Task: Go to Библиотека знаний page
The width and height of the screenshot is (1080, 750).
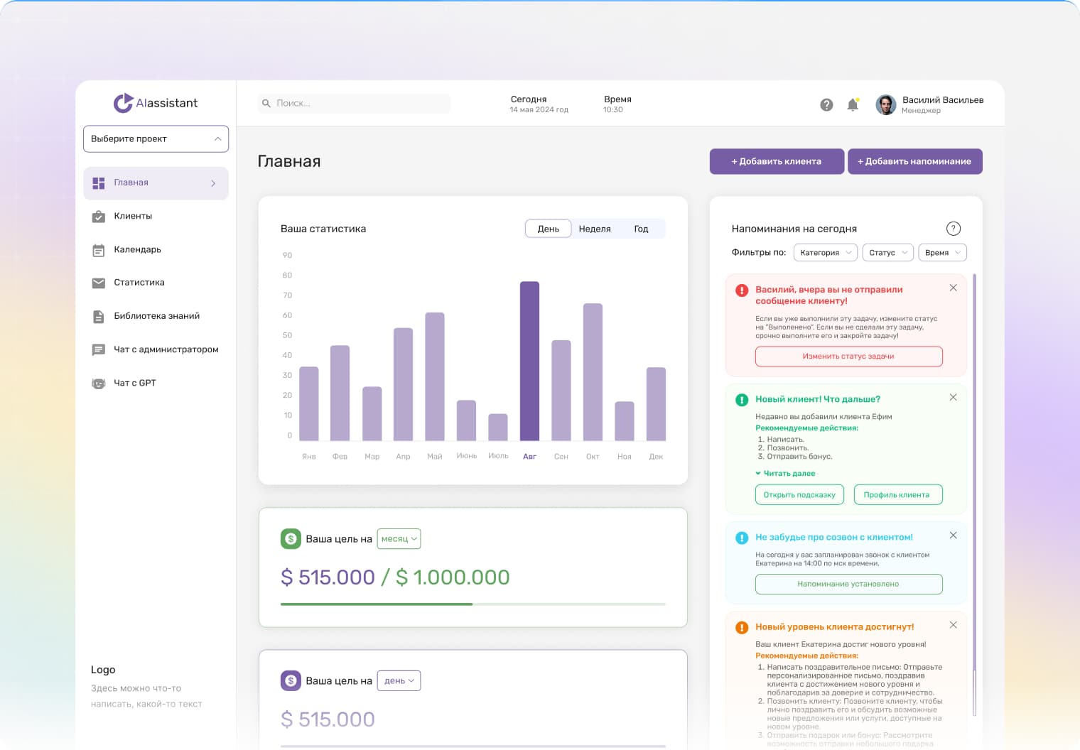Action: [x=156, y=316]
